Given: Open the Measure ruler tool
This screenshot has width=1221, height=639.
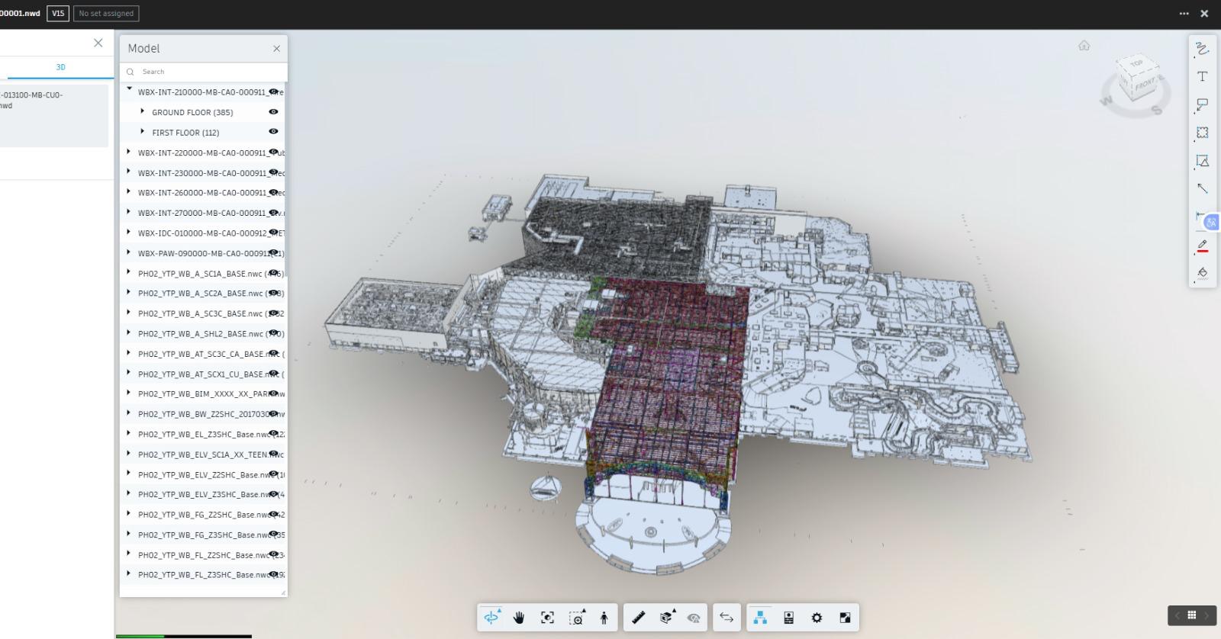Looking at the screenshot, I should [x=639, y=618].
